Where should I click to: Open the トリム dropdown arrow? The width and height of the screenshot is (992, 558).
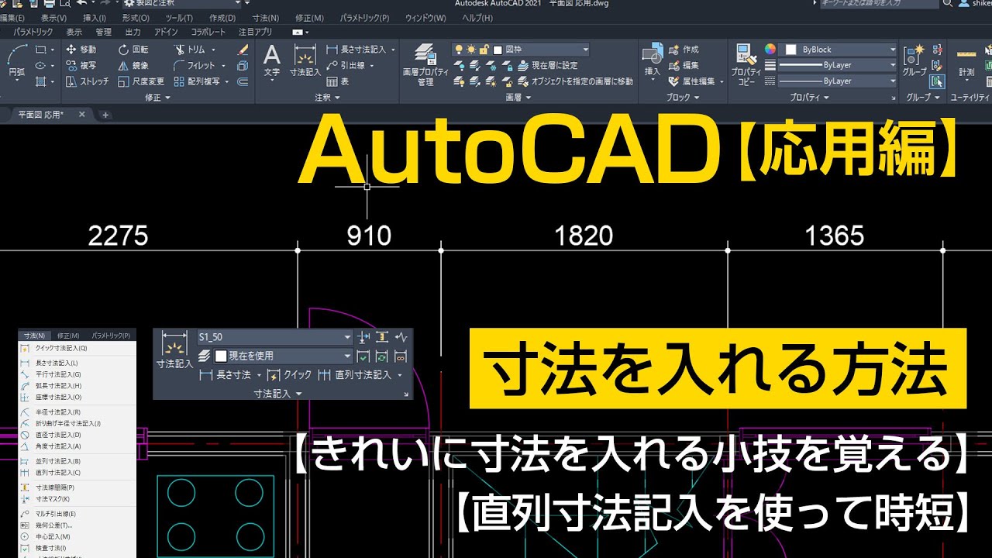[x=212, y=50]
